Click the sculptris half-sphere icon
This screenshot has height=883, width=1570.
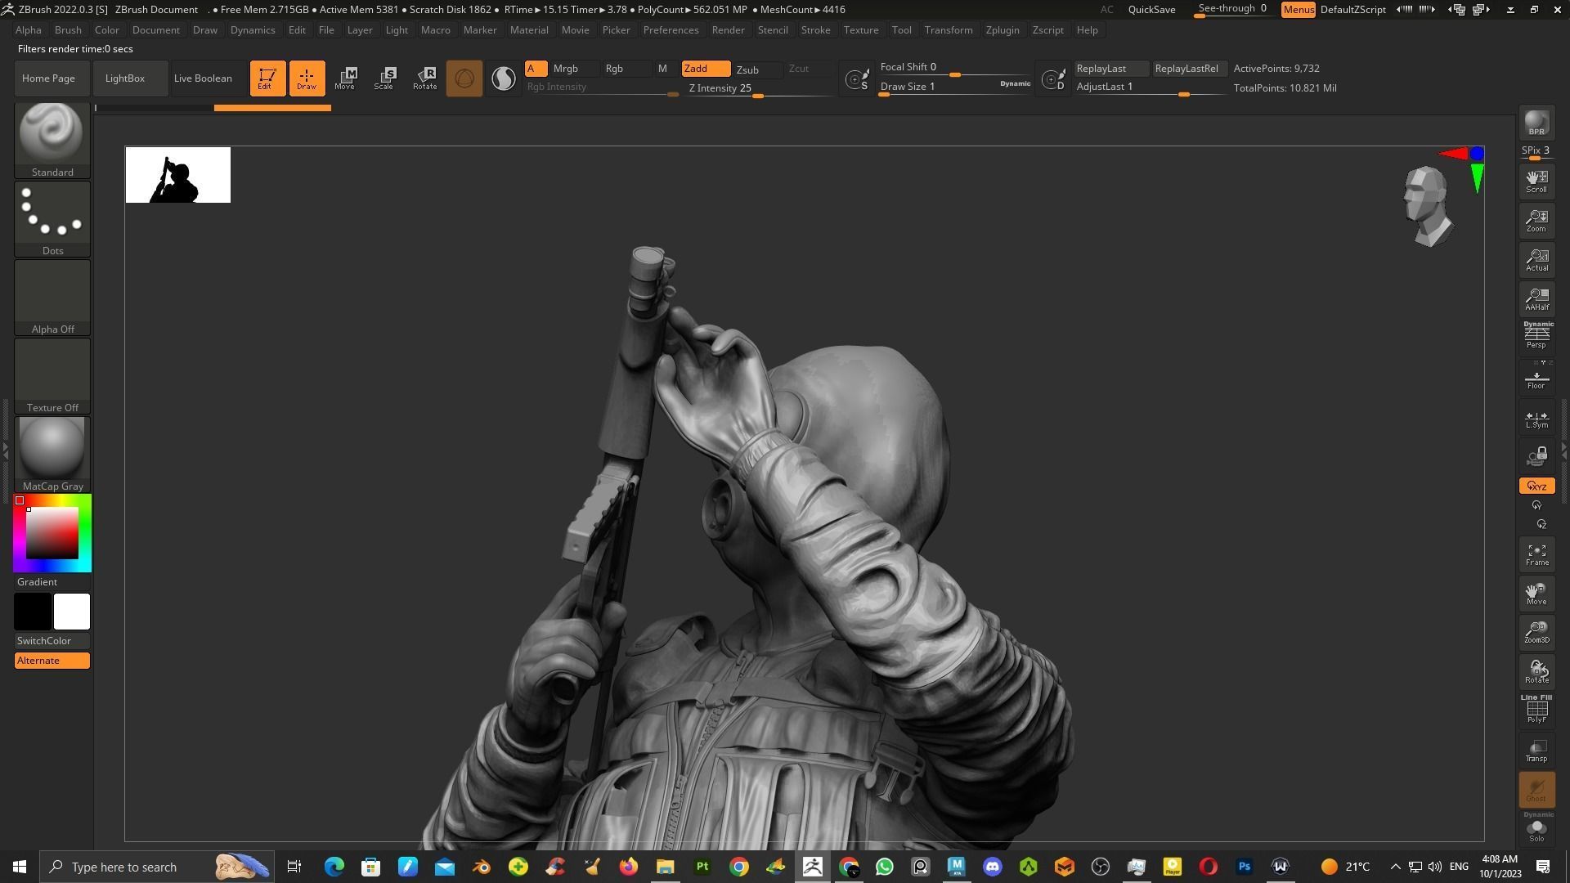click(503, 78)
